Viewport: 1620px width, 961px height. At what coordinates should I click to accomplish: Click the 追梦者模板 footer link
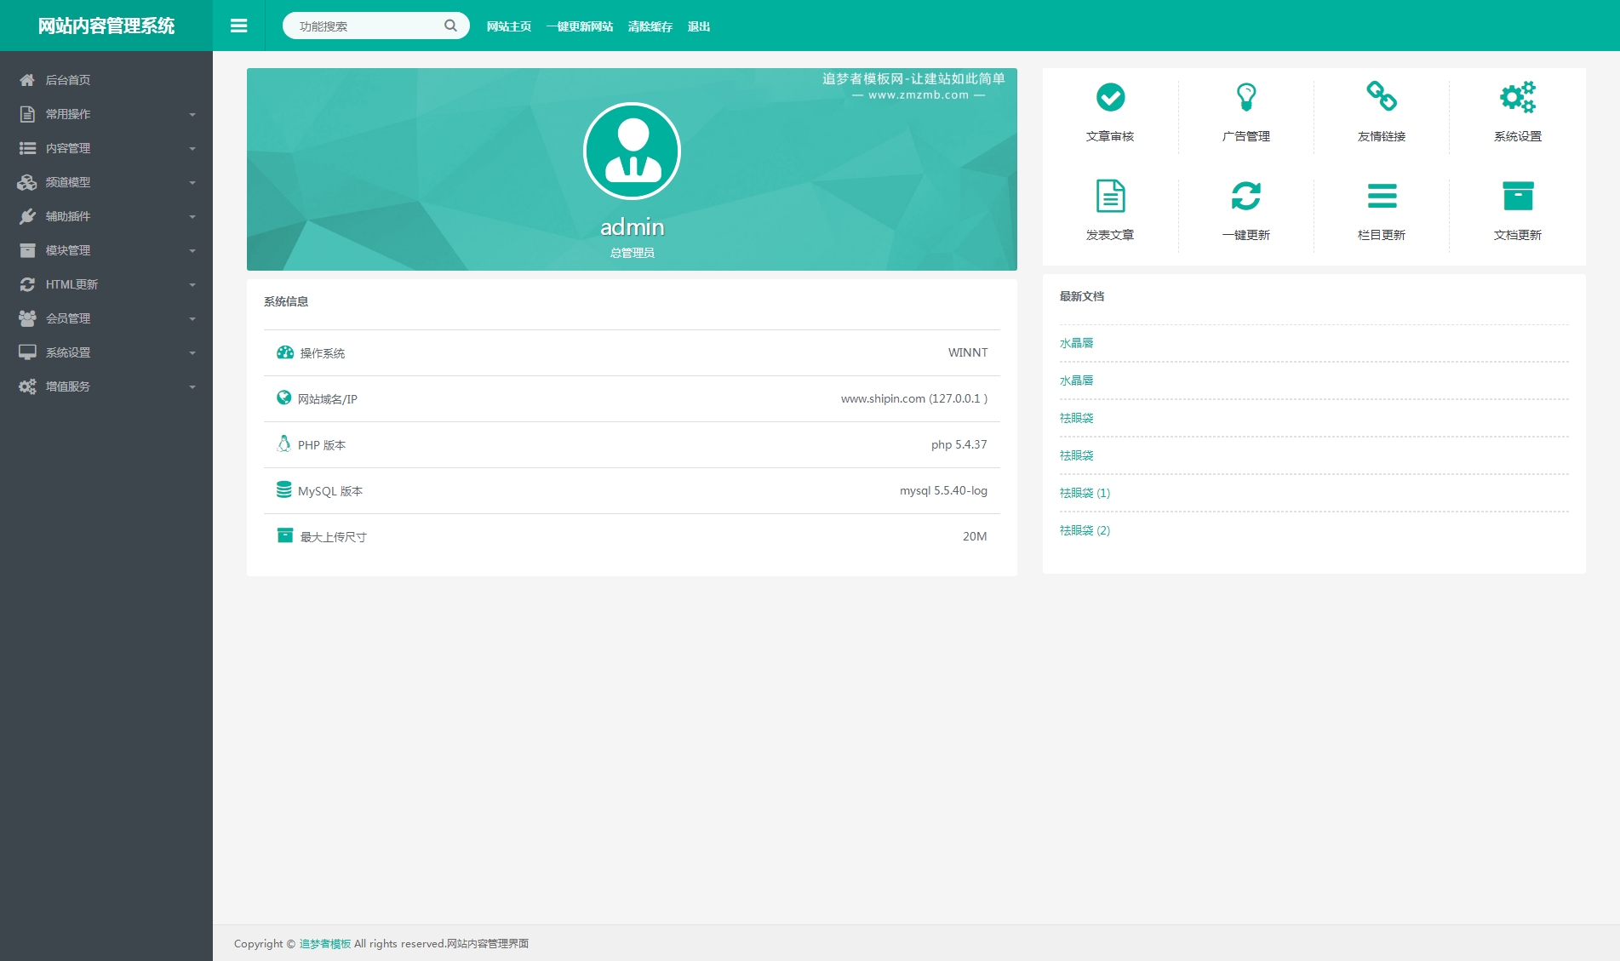point(324,944)
